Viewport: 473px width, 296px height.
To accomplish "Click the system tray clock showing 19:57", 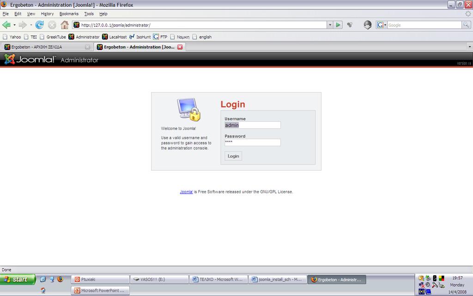I will [457, 278].
